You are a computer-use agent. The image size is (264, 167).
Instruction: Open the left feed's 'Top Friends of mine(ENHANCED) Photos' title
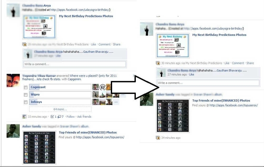pyautogui.click(x=88, y=132)
